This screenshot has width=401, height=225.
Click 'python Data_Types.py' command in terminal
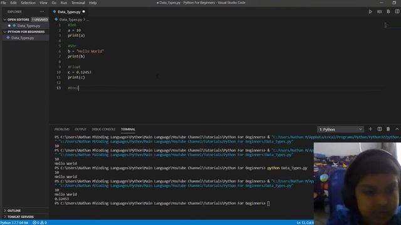(287, 168)
